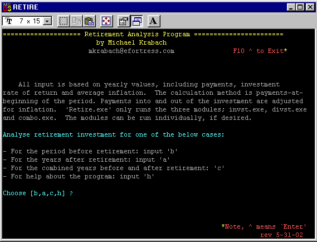
Task: Toggle the Background window icon
Action: click(x=136, y=21)
